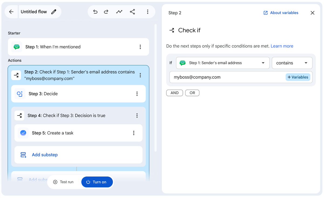Close the Step 2 side panel
This screenshot has height=198, width=324.
click(312, 13)
